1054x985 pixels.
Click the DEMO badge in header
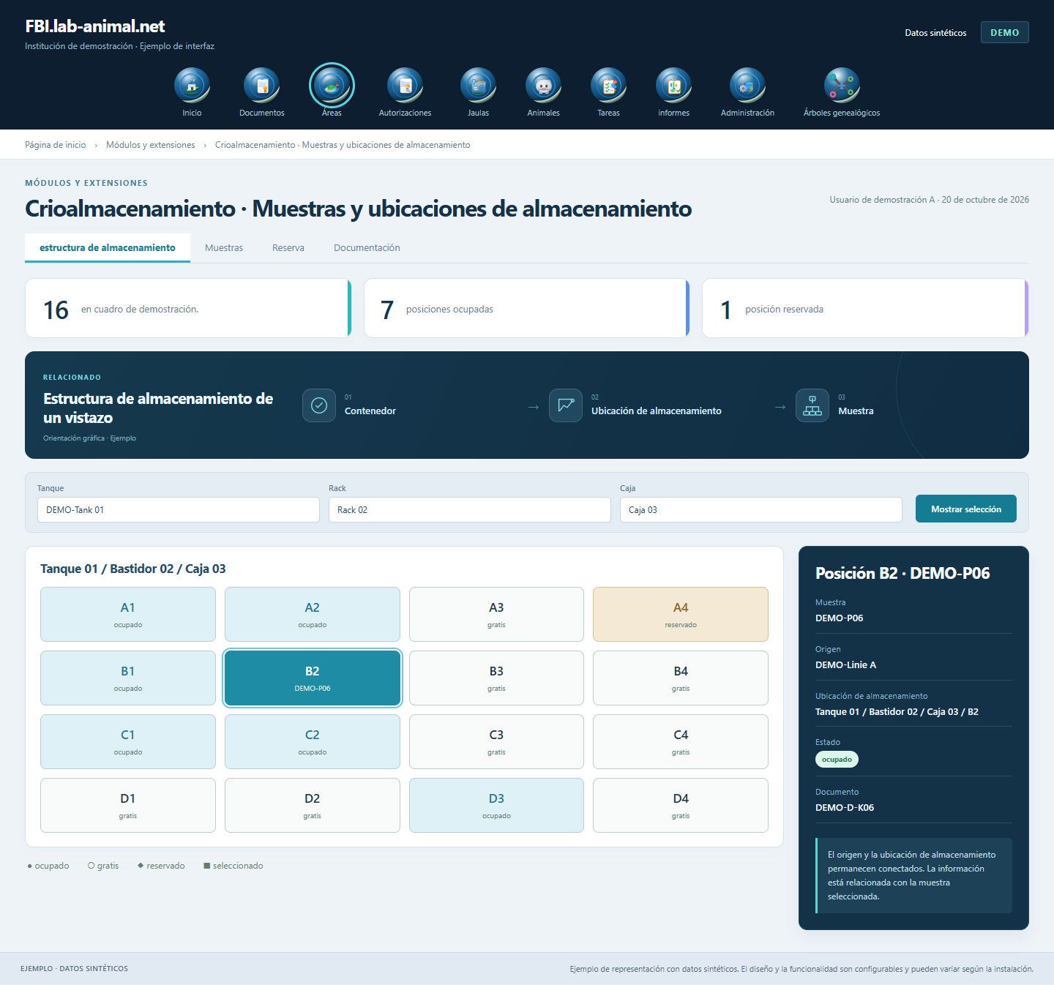click(1005, 32)
